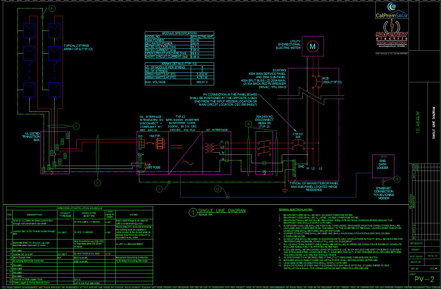Viewport: 441px width, 289px height.
Task: Click the AC INTERFACE label on inverter
Action: (217, 130)
